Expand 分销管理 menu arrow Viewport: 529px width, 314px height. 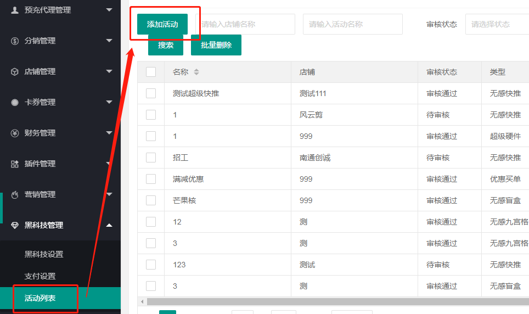click(x=109, y=41)
